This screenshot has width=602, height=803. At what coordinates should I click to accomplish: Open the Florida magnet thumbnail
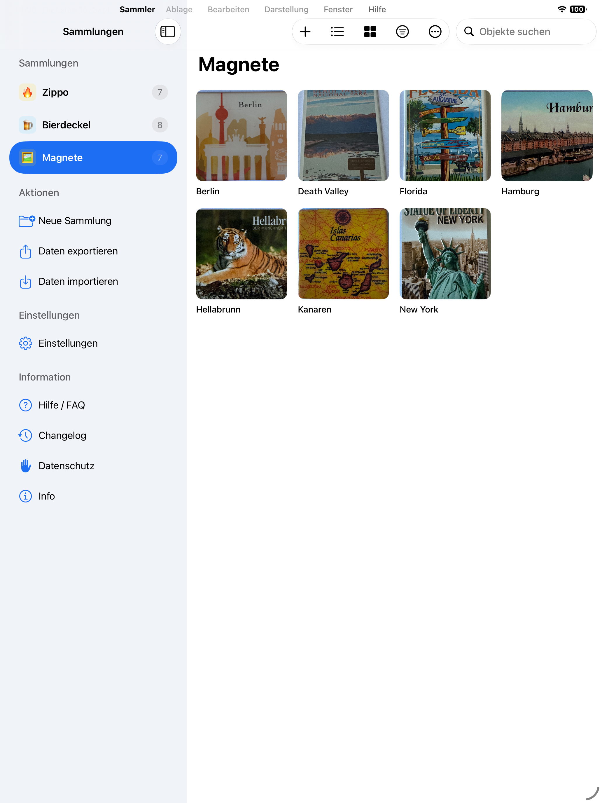pyautogui.click(x=445, y=135)
